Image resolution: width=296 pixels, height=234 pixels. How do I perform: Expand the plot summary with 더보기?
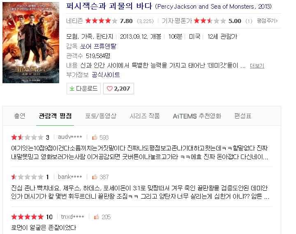257,66
